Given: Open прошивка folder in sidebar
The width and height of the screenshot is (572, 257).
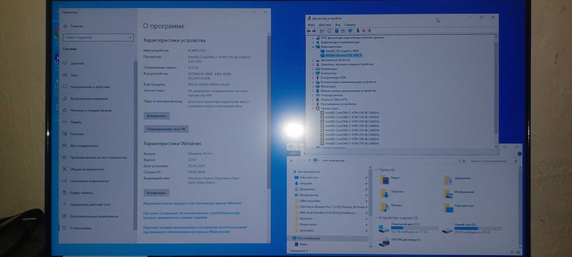Looking at the screenshot, I should (x=307, y=230).
